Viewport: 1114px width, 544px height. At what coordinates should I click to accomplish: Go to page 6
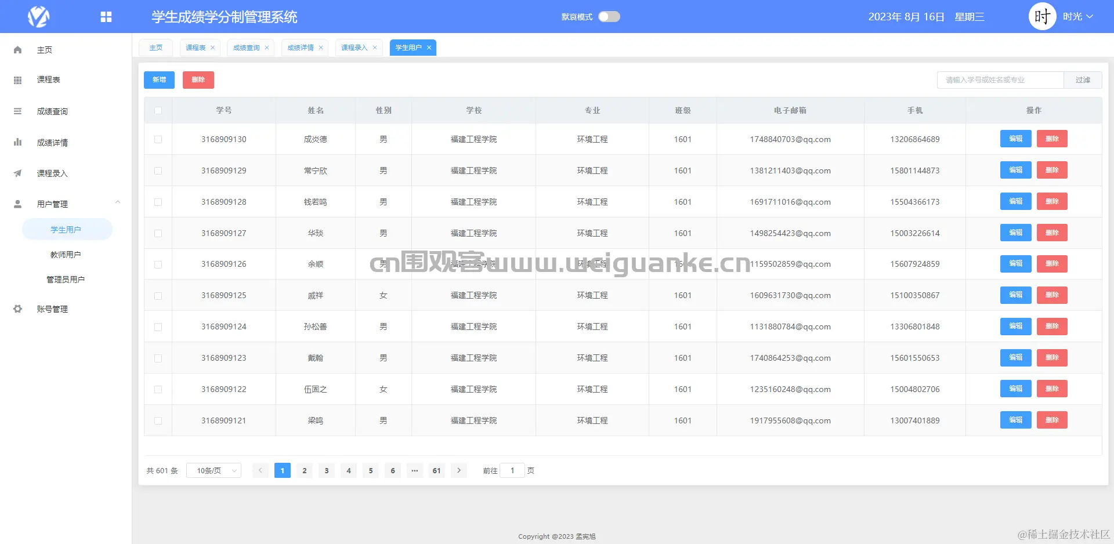tap(393, 470)
